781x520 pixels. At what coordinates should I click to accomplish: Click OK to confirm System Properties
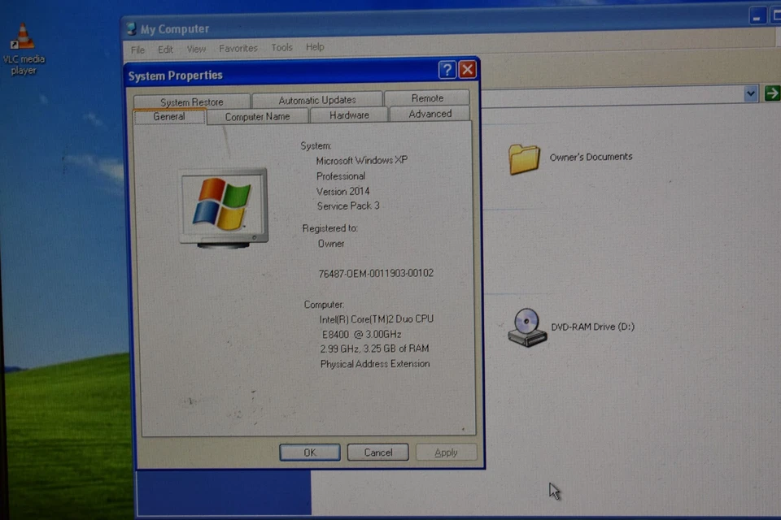coord(309,453)
